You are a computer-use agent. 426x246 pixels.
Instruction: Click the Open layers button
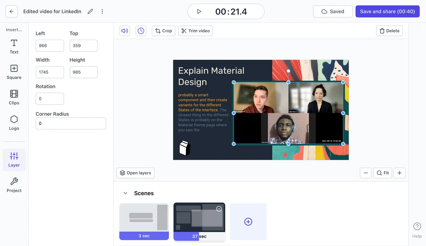(x=135, y=173)
